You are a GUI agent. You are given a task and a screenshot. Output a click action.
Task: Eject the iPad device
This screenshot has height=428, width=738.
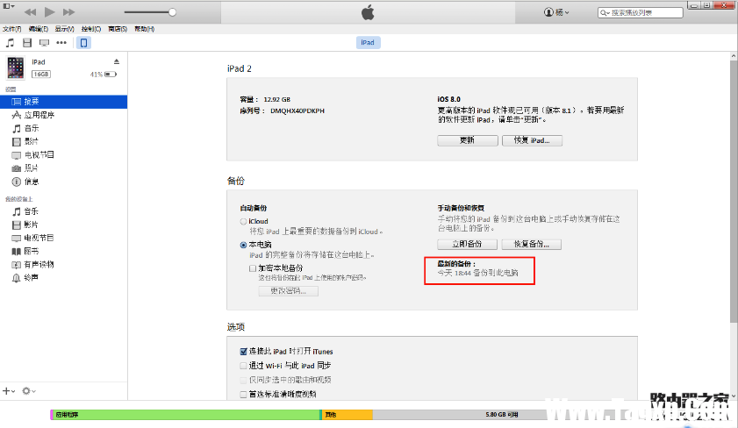[x=116, y=61]
